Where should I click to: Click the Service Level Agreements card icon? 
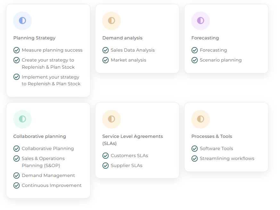111,119
